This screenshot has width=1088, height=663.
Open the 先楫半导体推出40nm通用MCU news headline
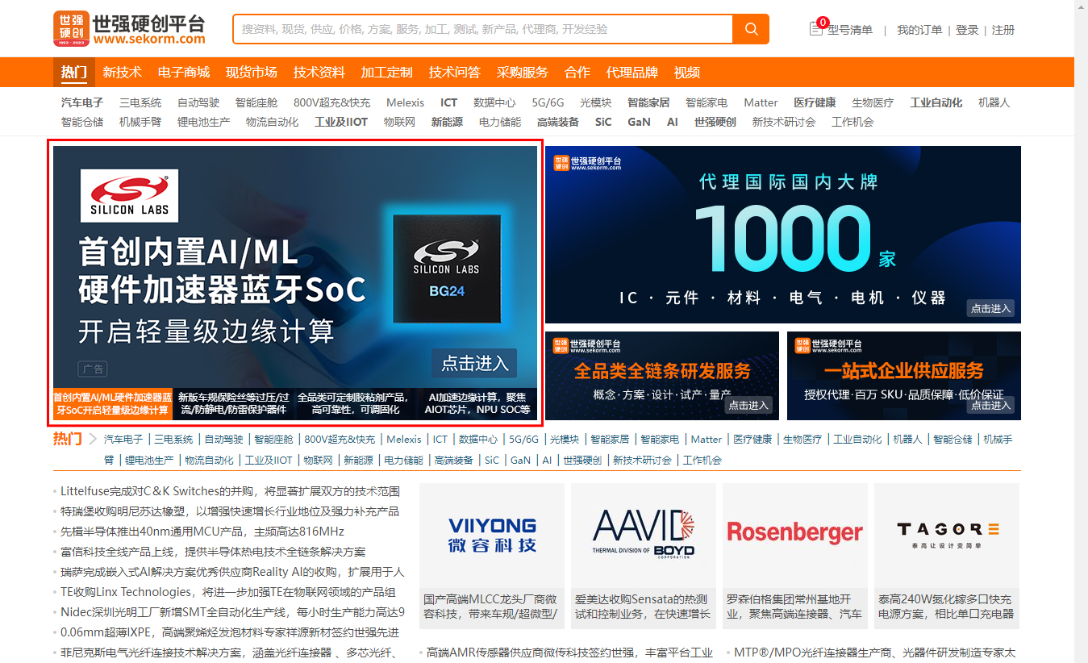(202, 532)
